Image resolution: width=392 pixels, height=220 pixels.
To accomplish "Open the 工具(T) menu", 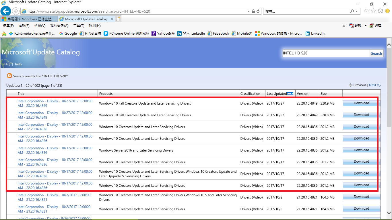I will (79, 25).
